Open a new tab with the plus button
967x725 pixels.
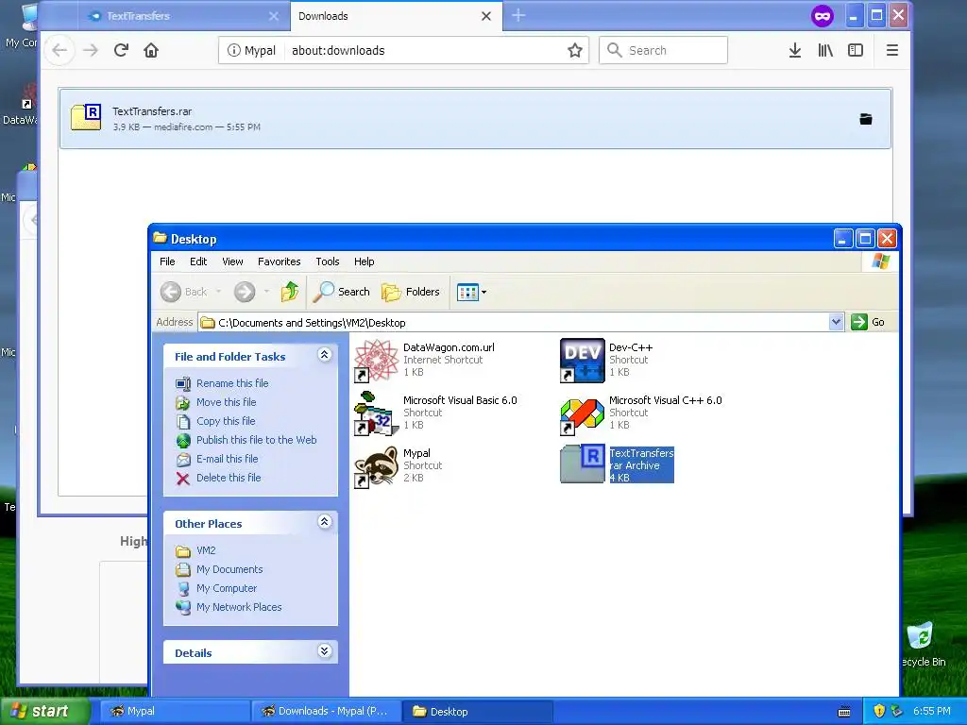[x=518, y=15]
